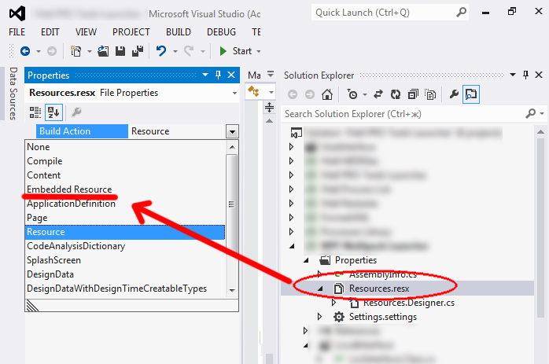The width and height of the screenshot is (549, 364).
Task: Click Solution Explorer Home icon
Action: coord(327,94)
